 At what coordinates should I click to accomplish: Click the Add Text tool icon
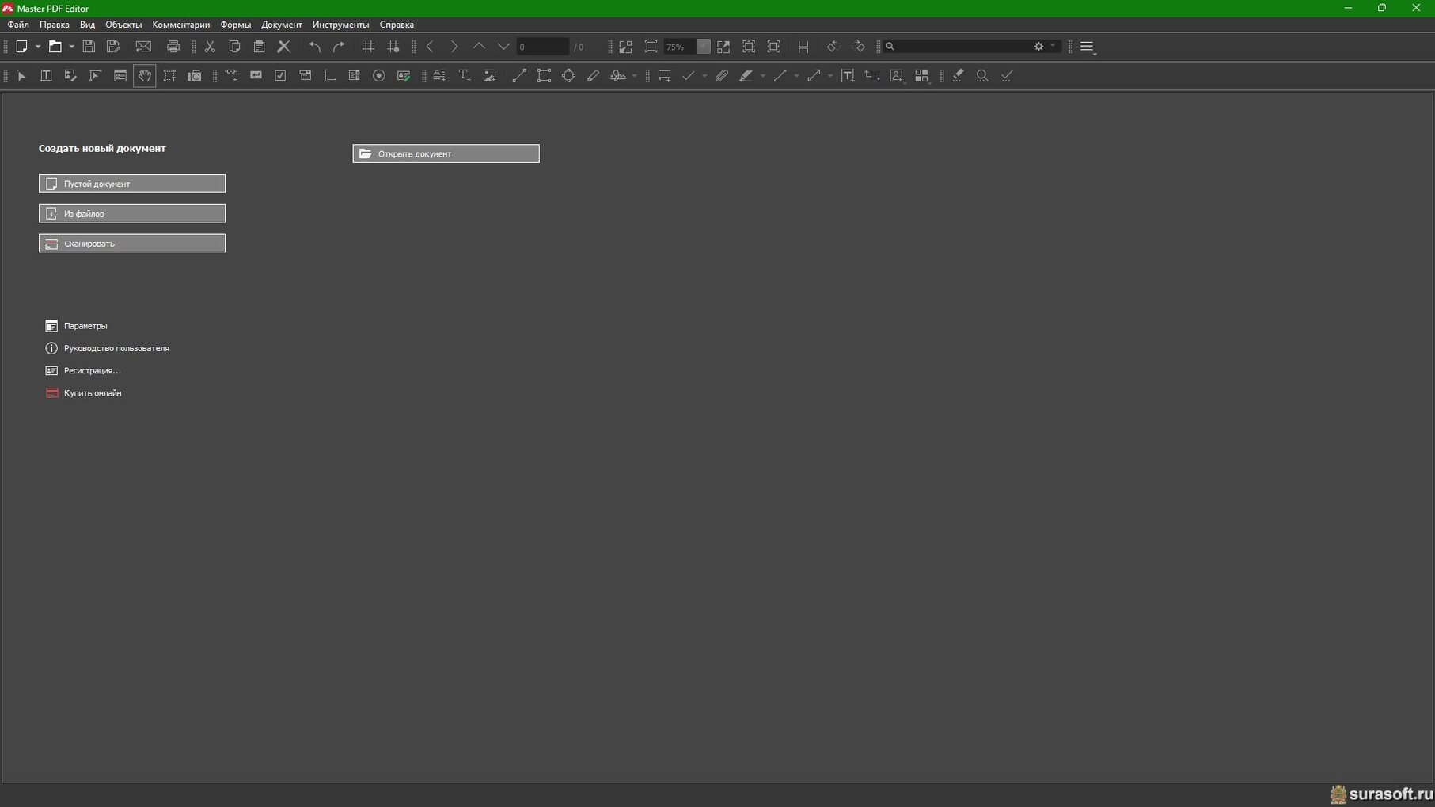pyautogui.click(x=465, y=76)
